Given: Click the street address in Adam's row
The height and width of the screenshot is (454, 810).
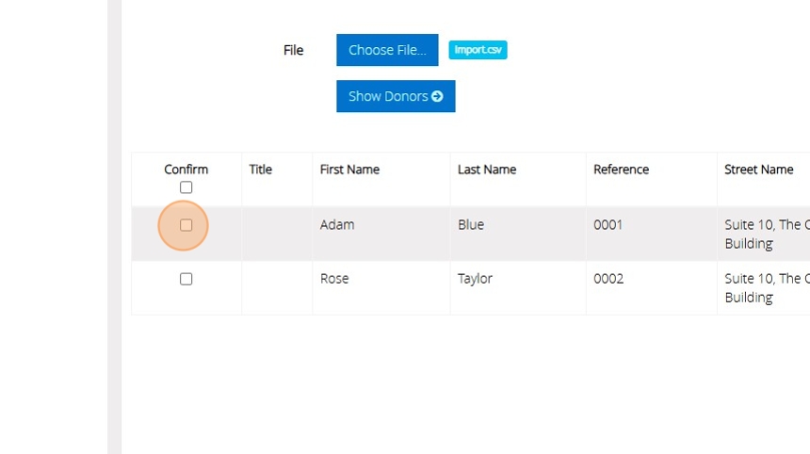Looking at the screenshot, I should pyautogui.click(x=763, y=234).
